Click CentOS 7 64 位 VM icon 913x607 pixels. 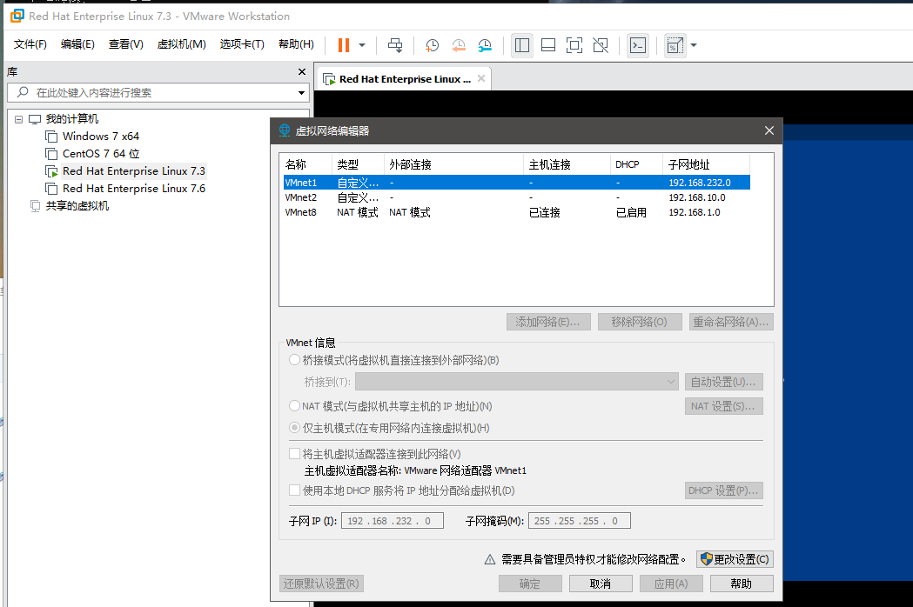(51, 154)
